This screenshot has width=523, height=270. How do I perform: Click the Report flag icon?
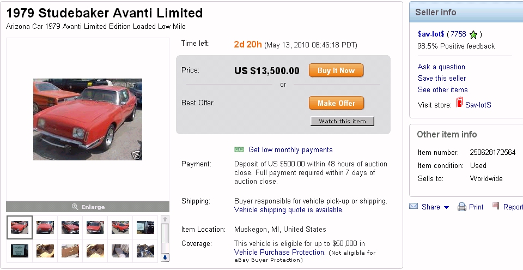[496, 206]
